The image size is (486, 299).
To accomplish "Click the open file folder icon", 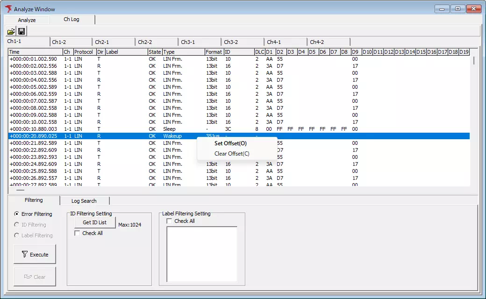I will (x=11, y=31).
